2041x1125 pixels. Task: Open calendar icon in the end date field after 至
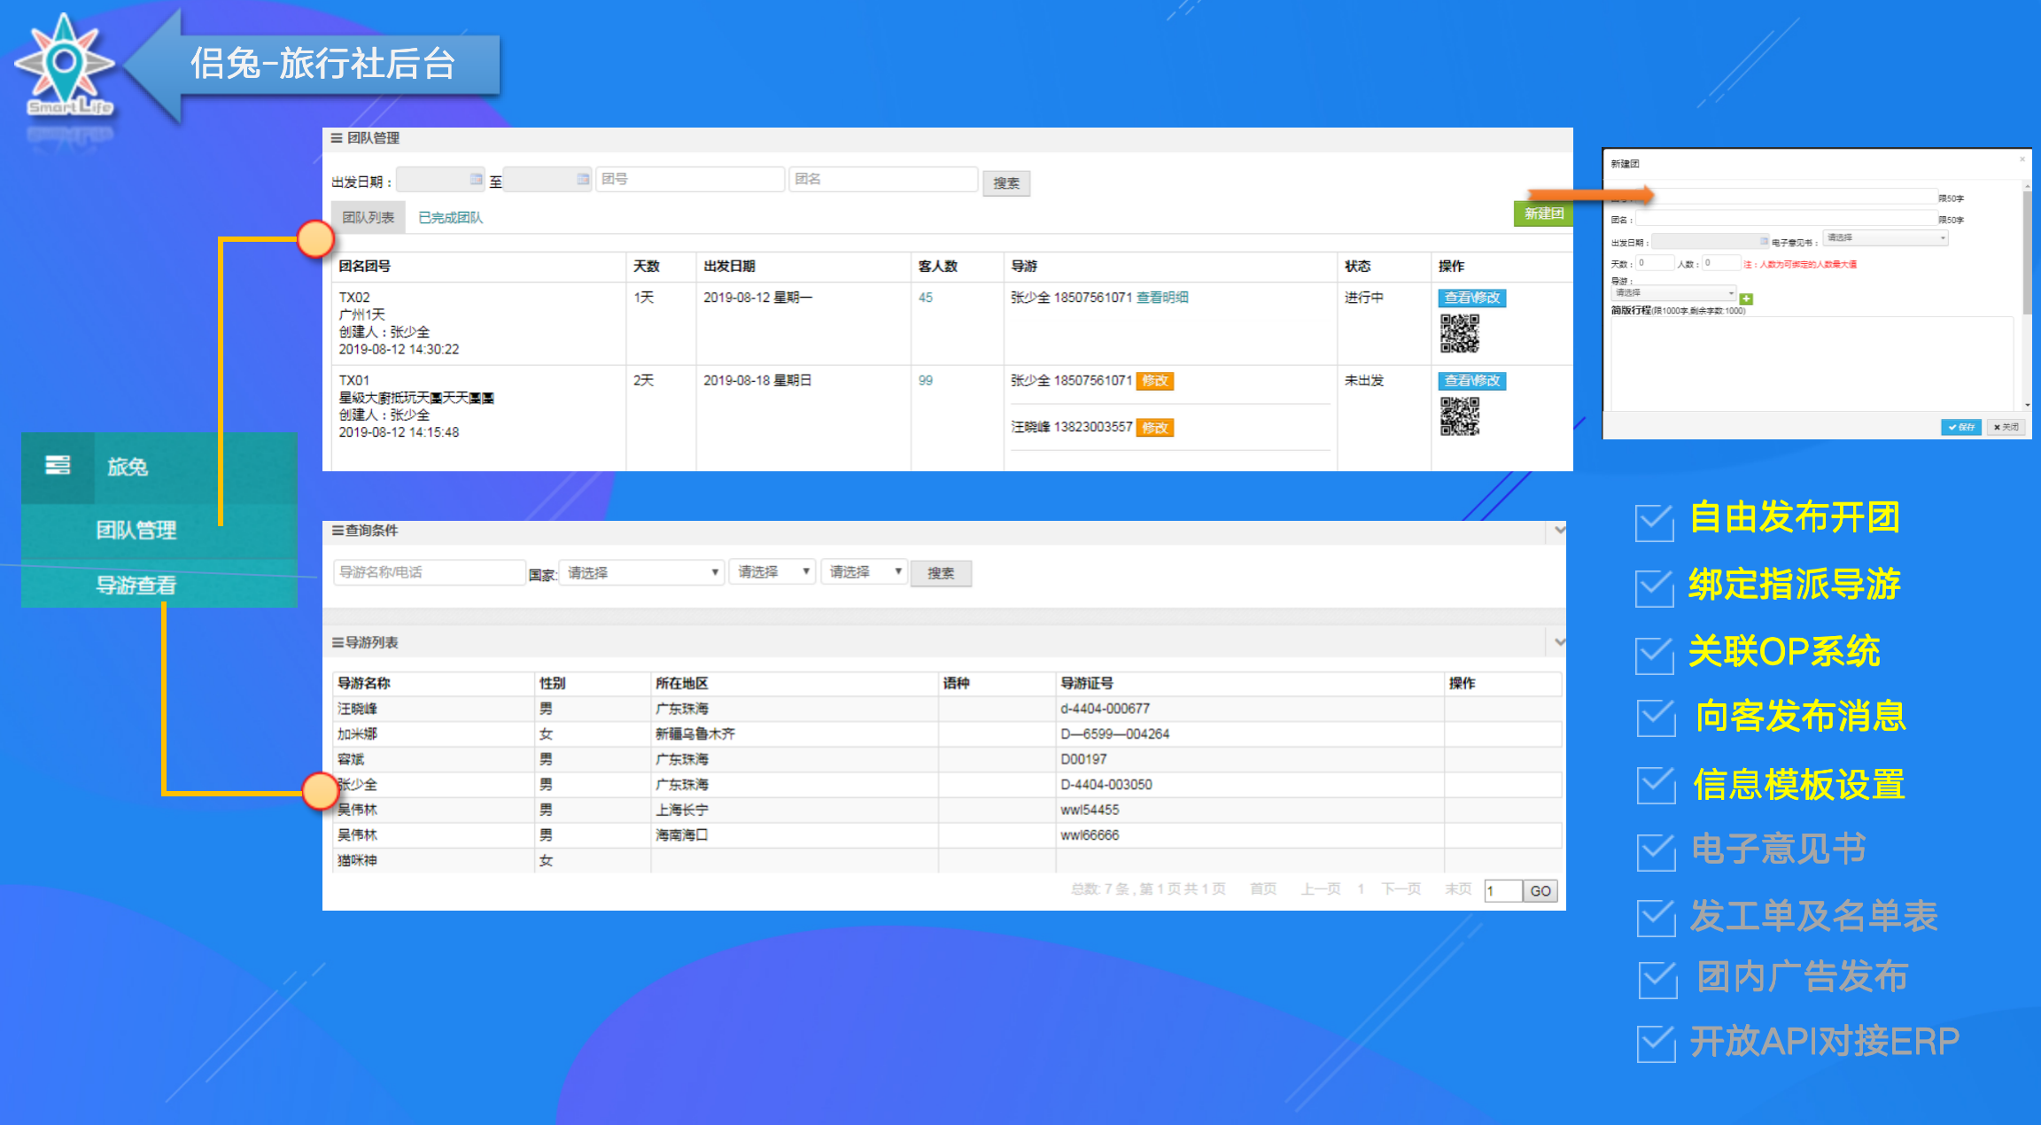tap(582, 179)
